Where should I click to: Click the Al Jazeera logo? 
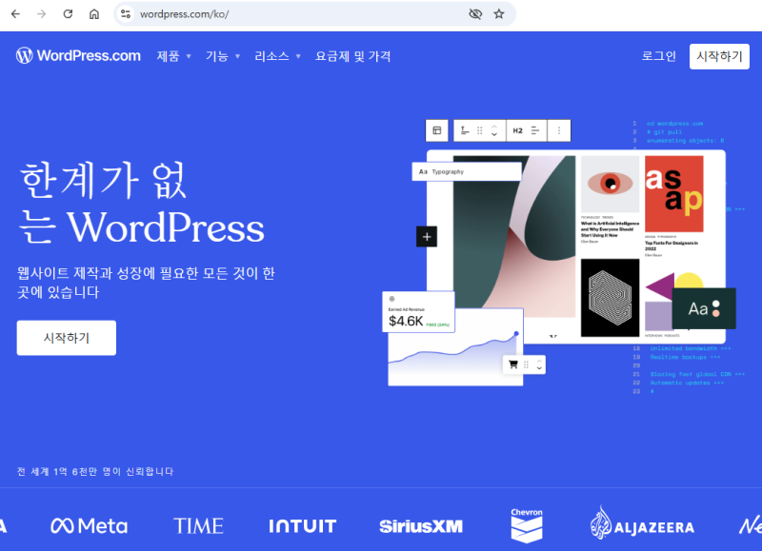click(642, 523)
